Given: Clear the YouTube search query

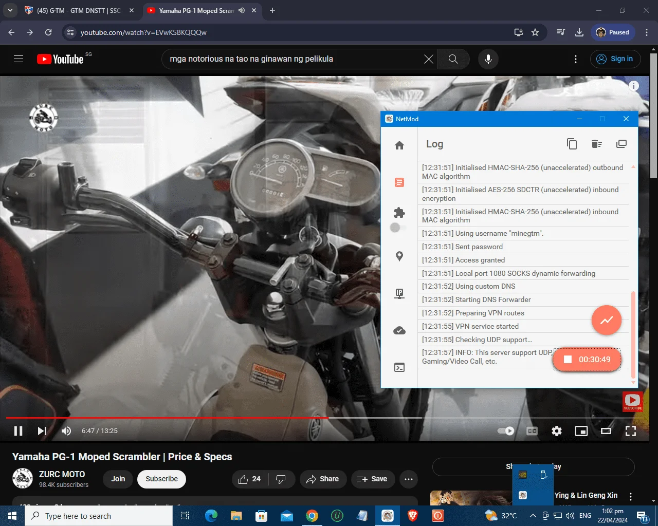Looking at the screenshot, I should pyautogui.click(x=428, y=59).
